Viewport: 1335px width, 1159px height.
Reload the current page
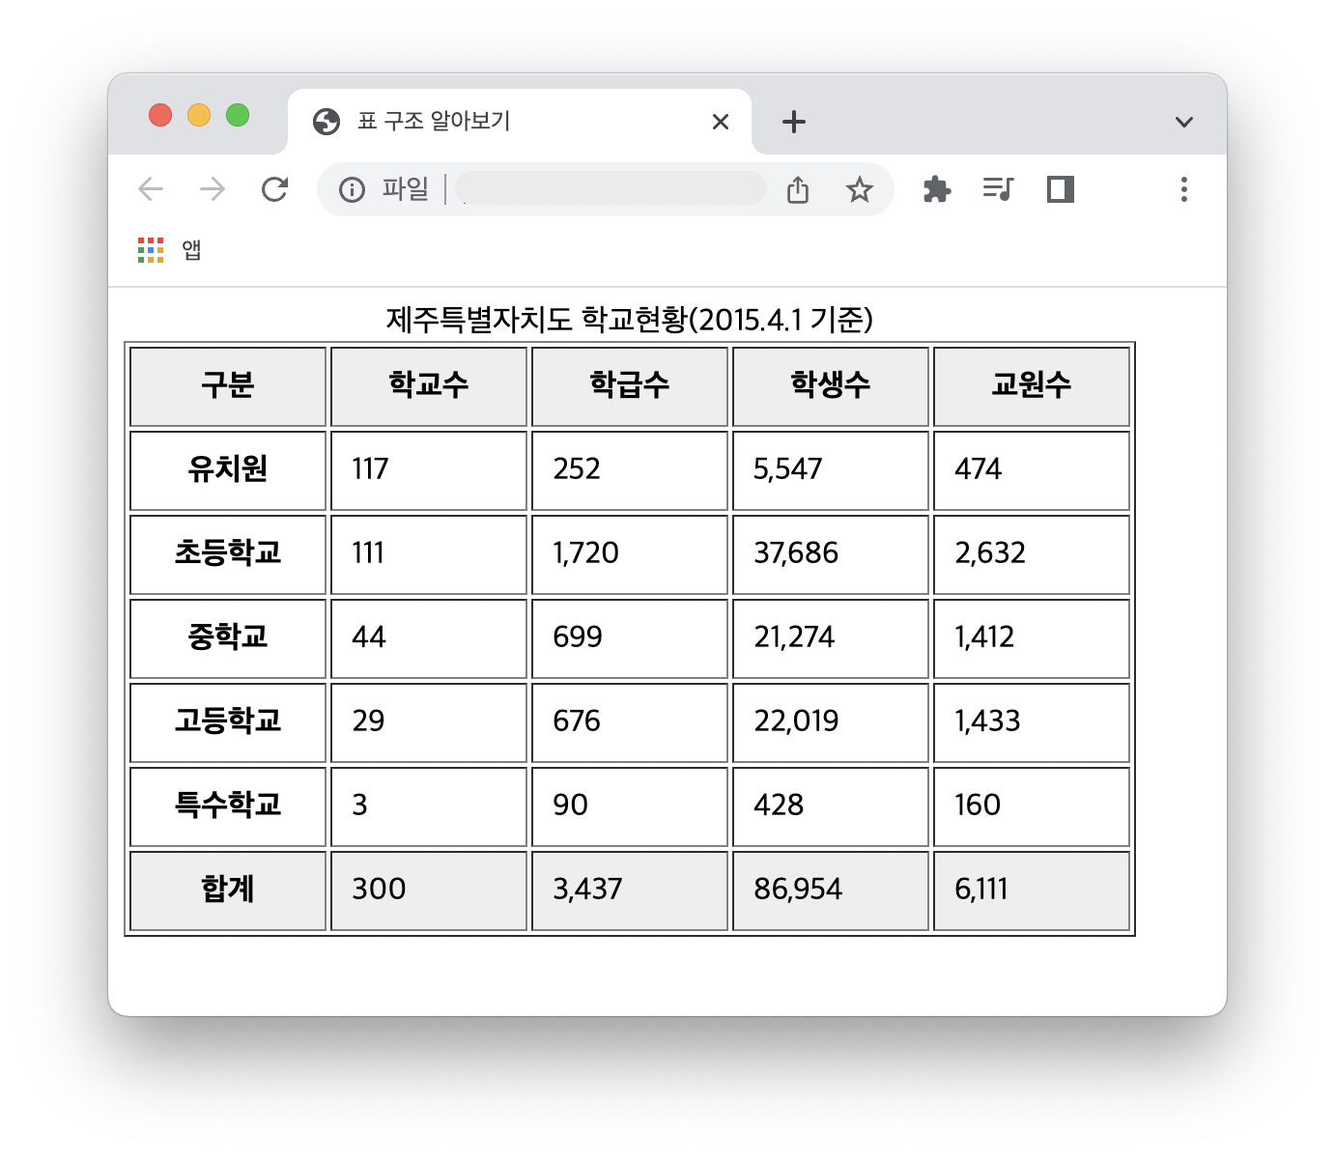click(x=275, y=189)
